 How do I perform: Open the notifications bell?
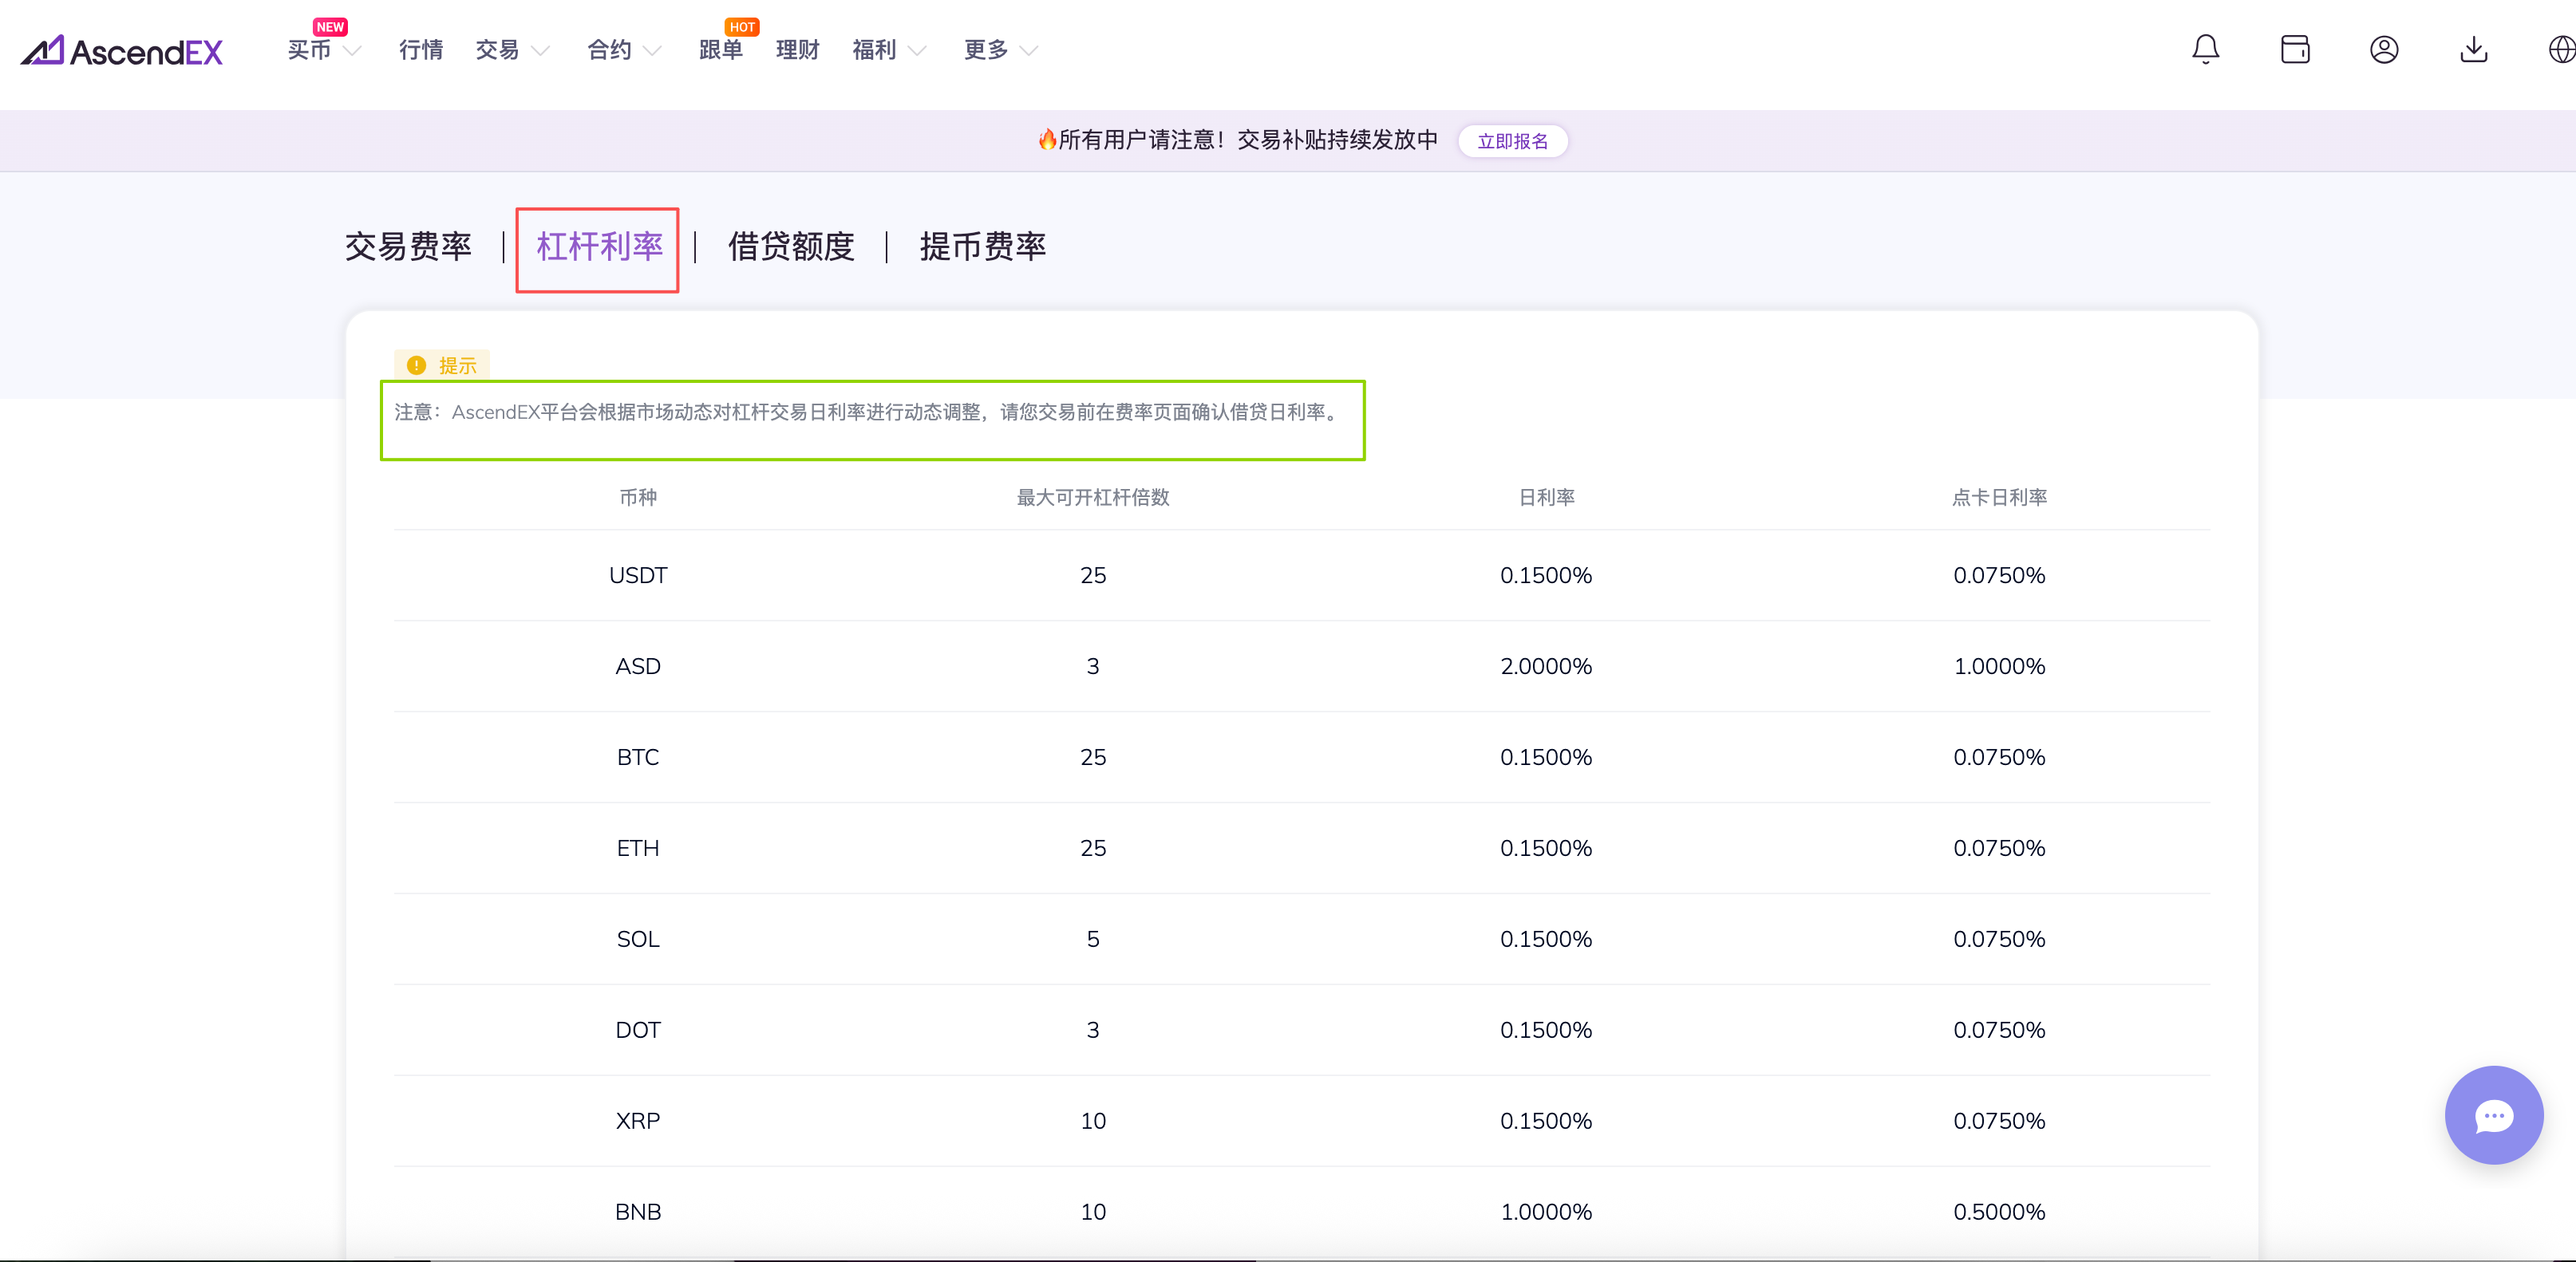coord(2205,49)
